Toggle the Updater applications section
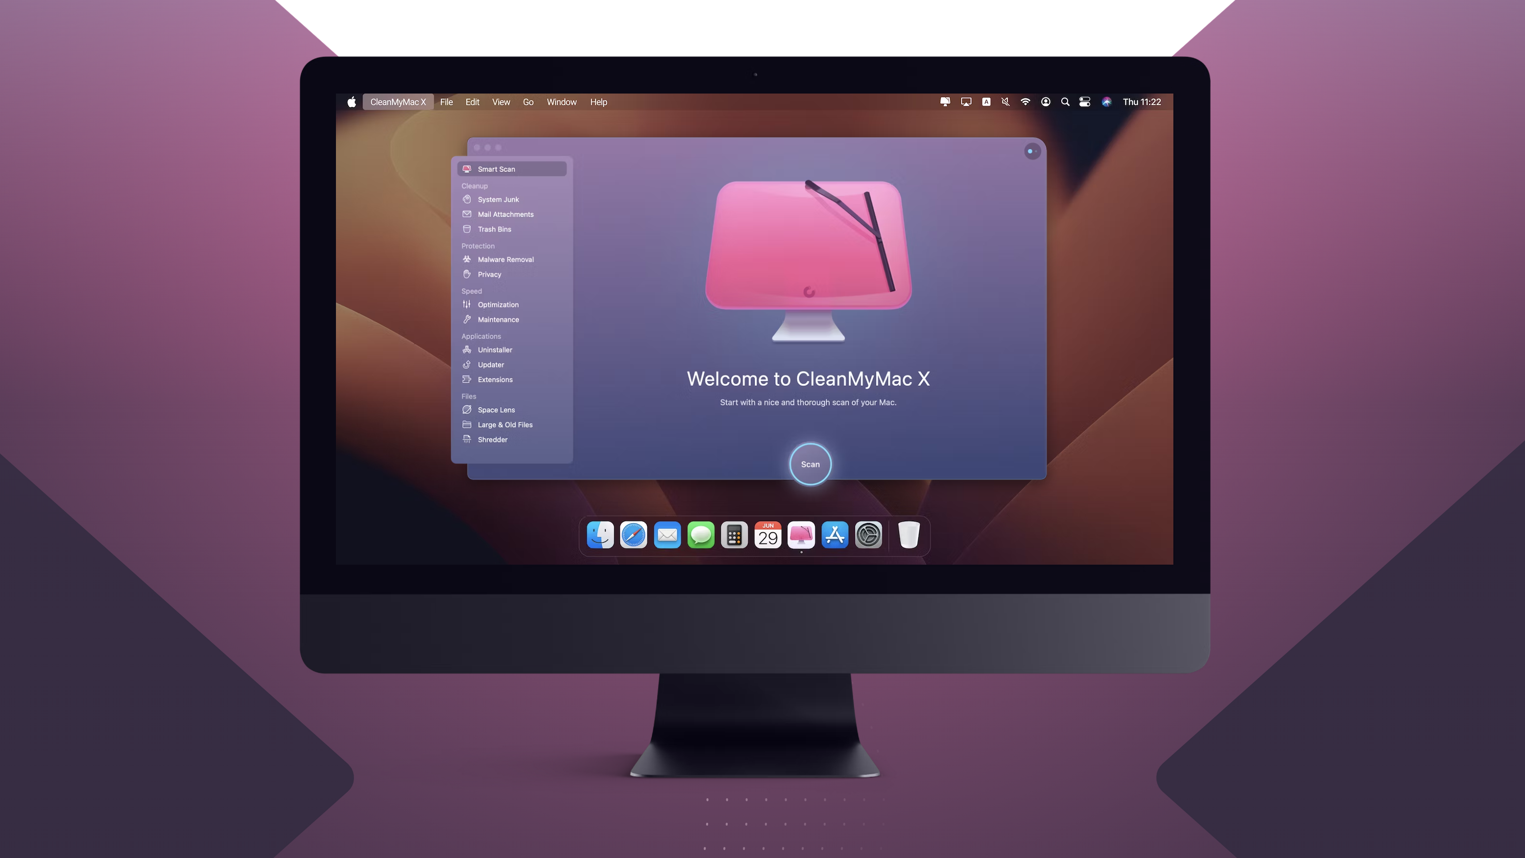The width and height of the screenshot is (1525, 858). (x=490, y=363)
